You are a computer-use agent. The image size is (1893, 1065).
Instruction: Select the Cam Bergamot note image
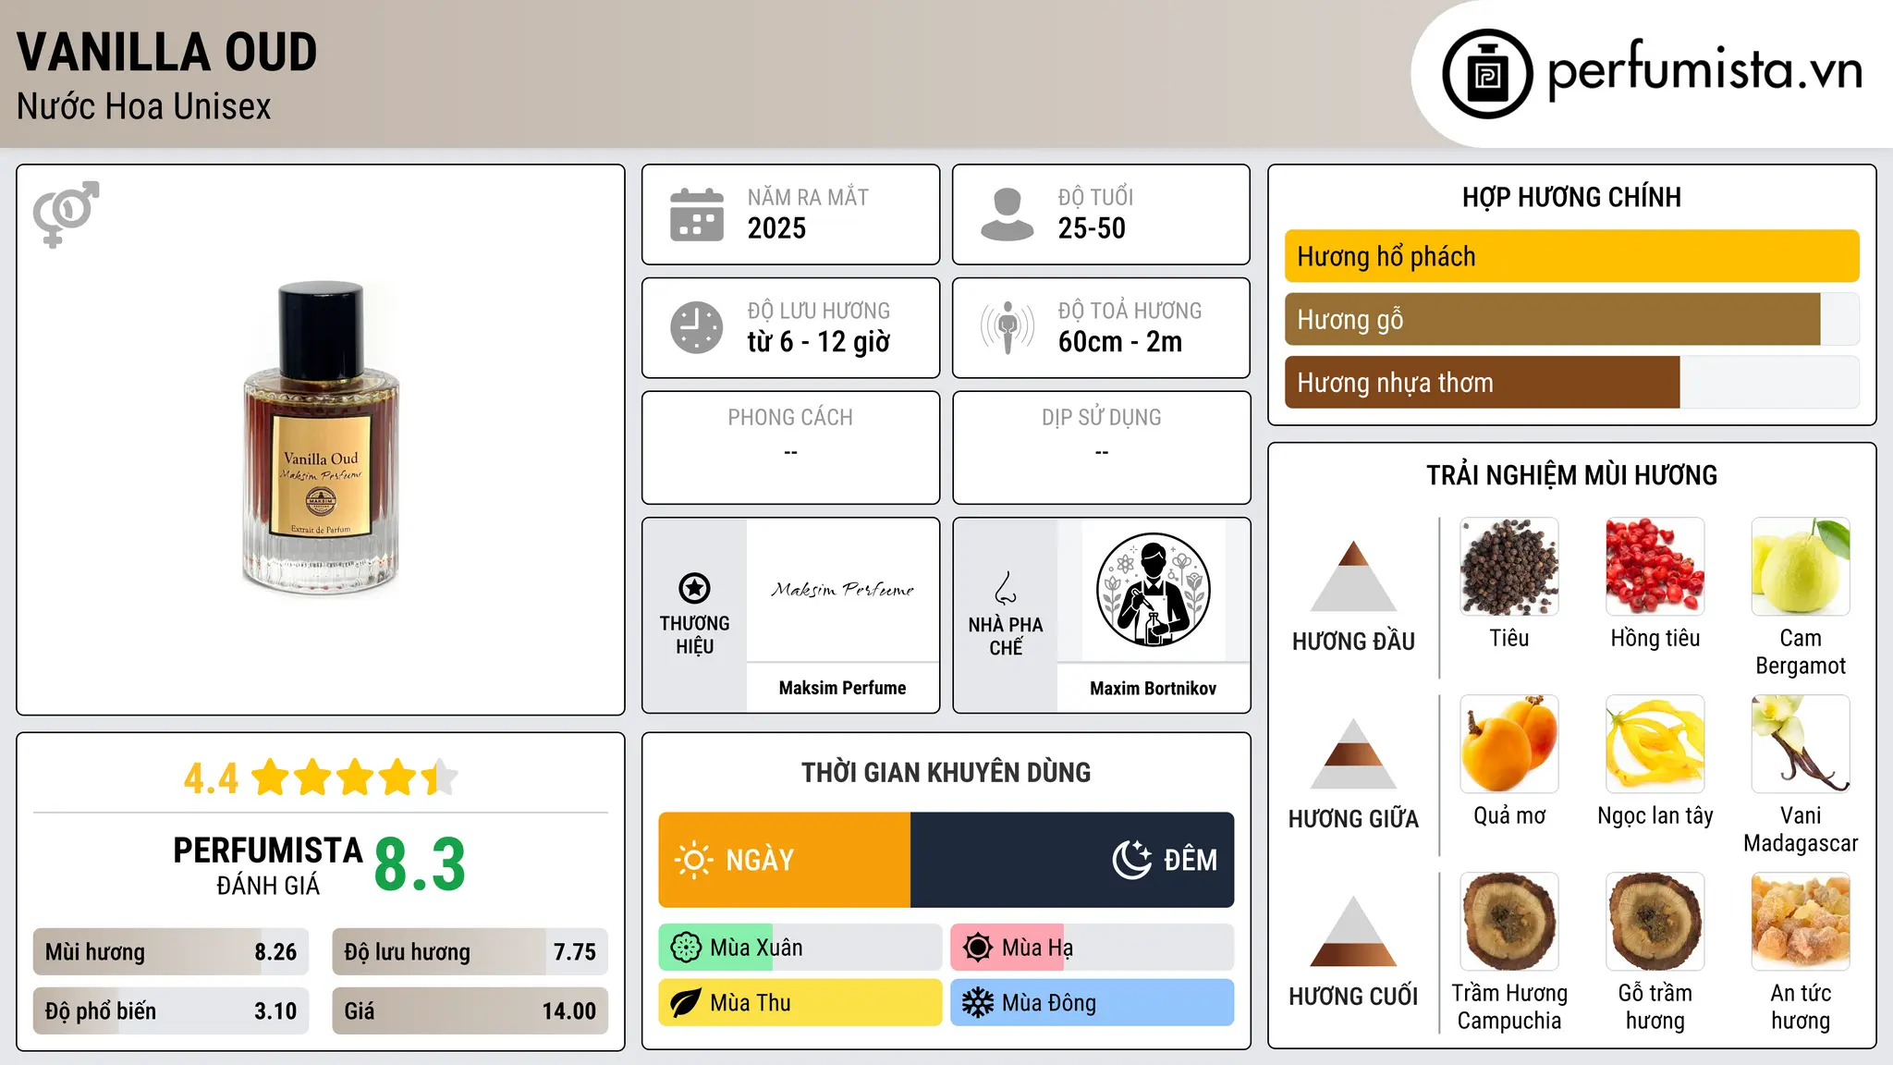click(x=1801, y=567)
